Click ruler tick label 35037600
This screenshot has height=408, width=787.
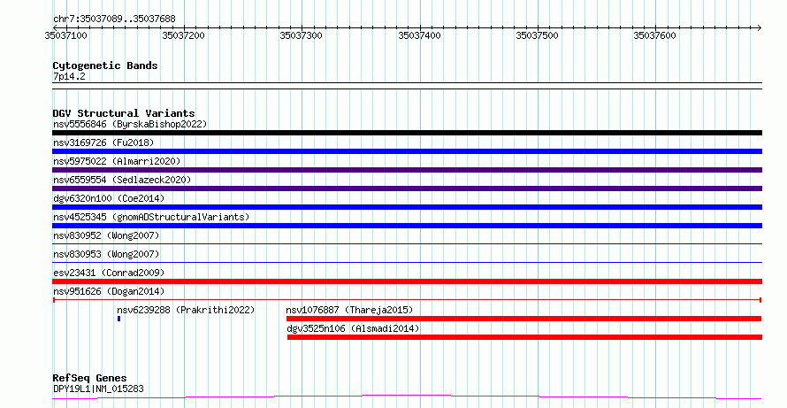coord(655,35)
